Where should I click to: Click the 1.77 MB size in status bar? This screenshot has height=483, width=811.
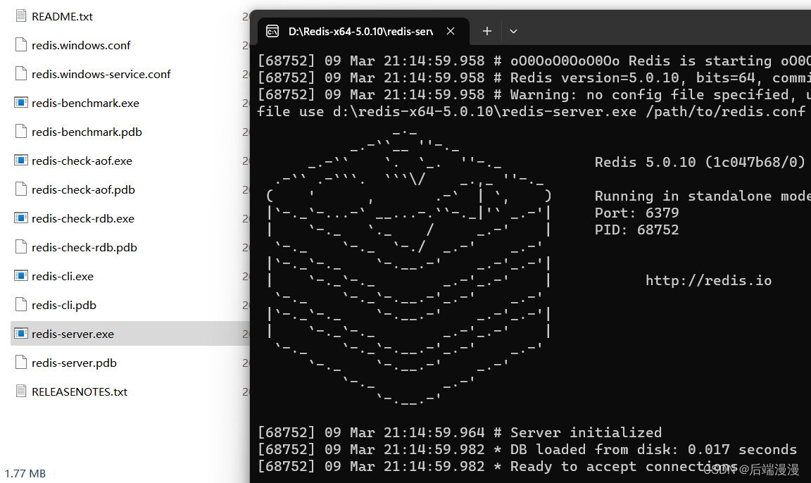pyautogui.click(x=25, y=474)
